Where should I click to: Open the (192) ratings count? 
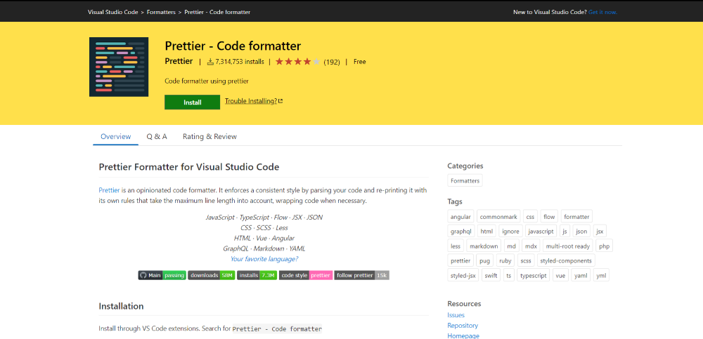[x=332, y=62]
